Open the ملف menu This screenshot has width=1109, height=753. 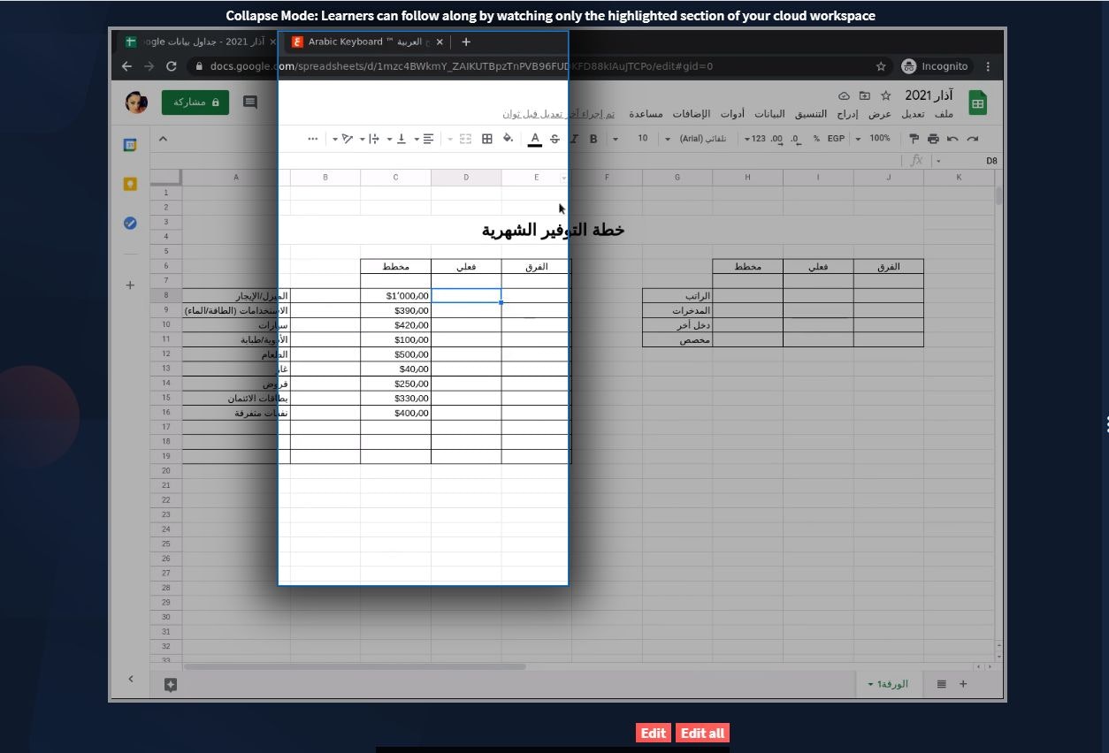click(944, 114)
